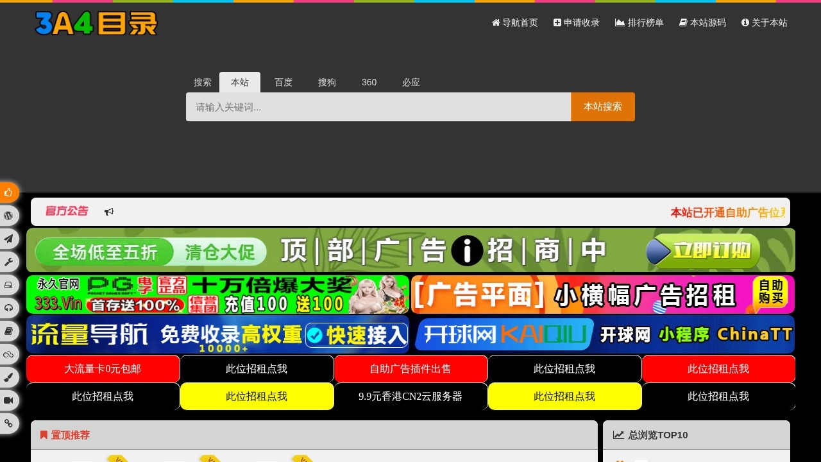Click the red 此位招租点我 cell

[718, 369]
